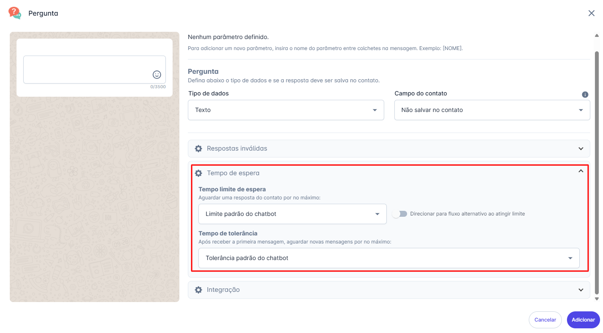Click the scrollbar up arrow
The width and height of the screenshot is (603, 333).
597,36
